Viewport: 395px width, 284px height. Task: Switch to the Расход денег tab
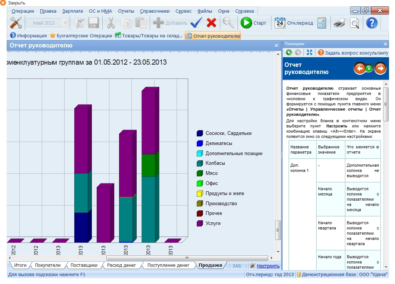pos(121,265)
